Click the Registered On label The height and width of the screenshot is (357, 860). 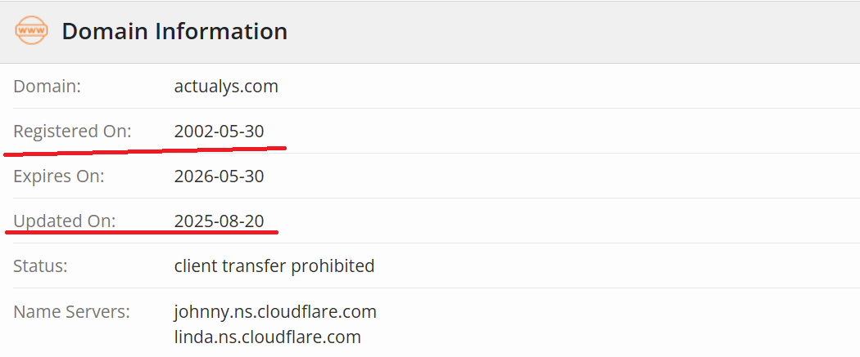[x=72, y=131]
